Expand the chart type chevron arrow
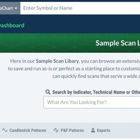The height and width of the screenshot is (140, 140). tap(16, 8)
